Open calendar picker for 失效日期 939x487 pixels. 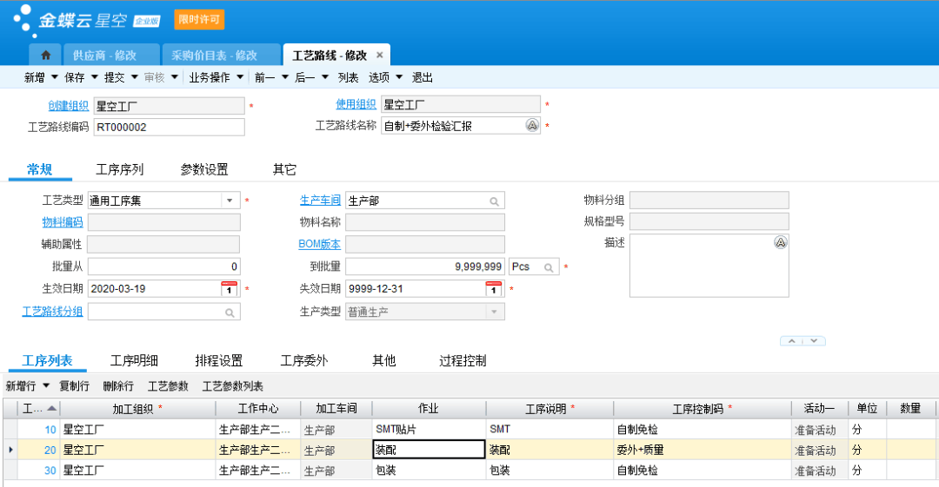tap(494, 288)
